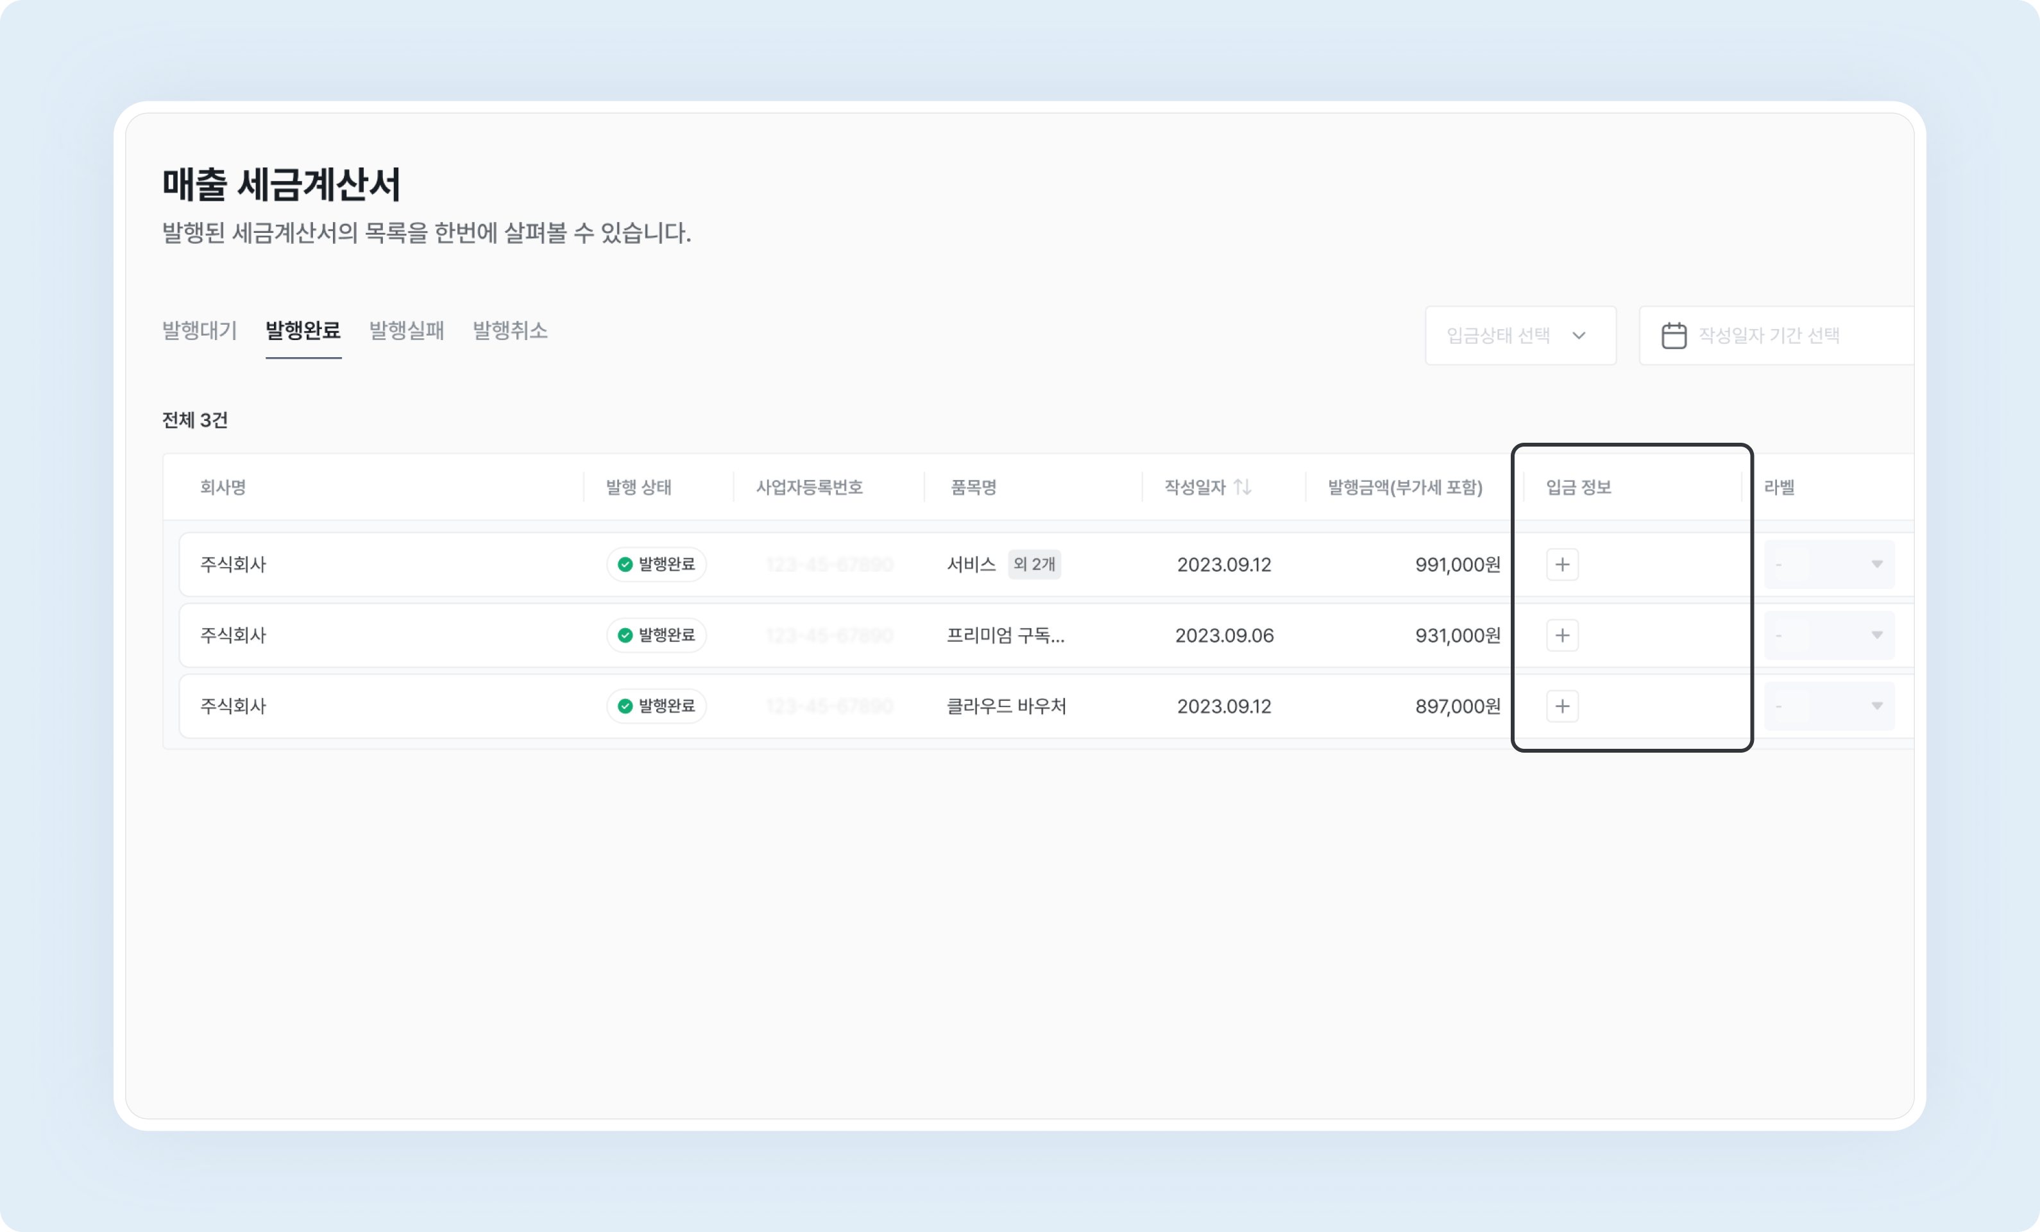Click the 외 2개 badge next to 서비스
Viewport: 2040px width, 1232px height.
[x=1034, y=564]
